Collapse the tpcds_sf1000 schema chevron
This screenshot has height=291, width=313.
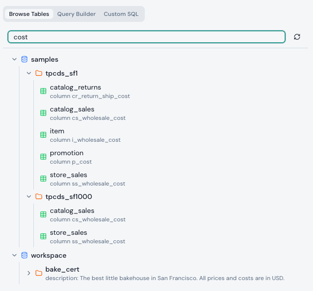pyautogui.click(x=29, y=196)
